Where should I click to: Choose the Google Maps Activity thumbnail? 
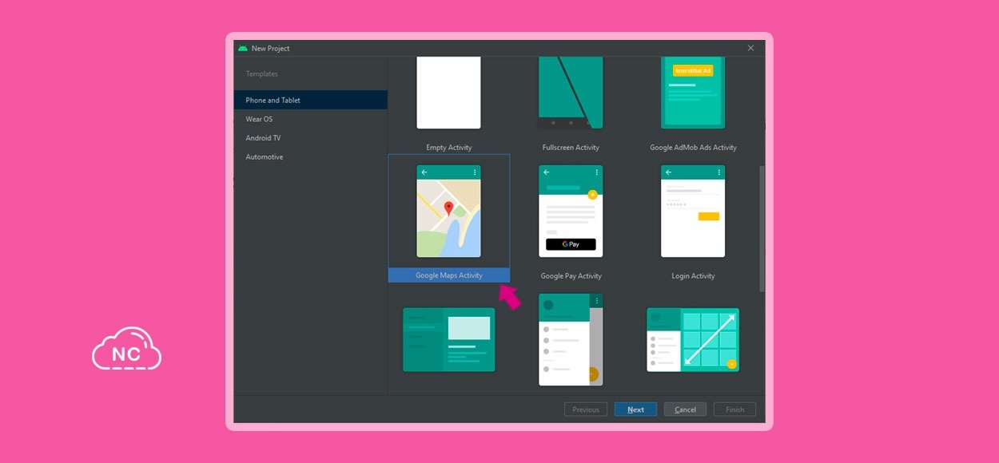(x=448, y=211)
